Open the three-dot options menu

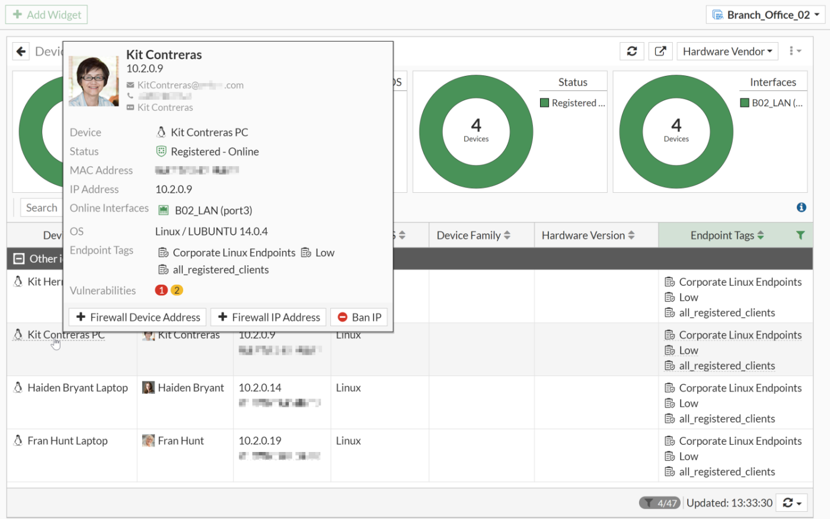coord(794,51)
